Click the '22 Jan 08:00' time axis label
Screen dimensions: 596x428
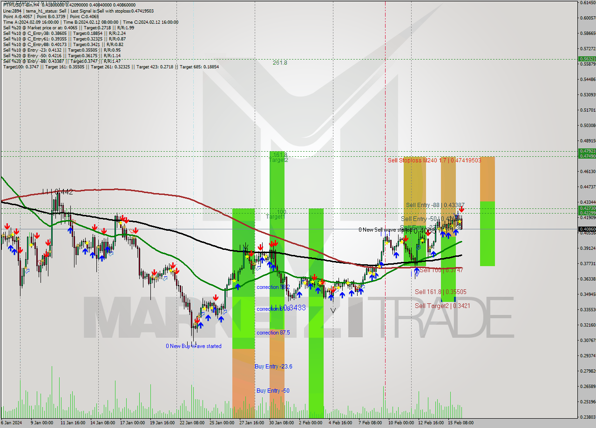(192, 423)
